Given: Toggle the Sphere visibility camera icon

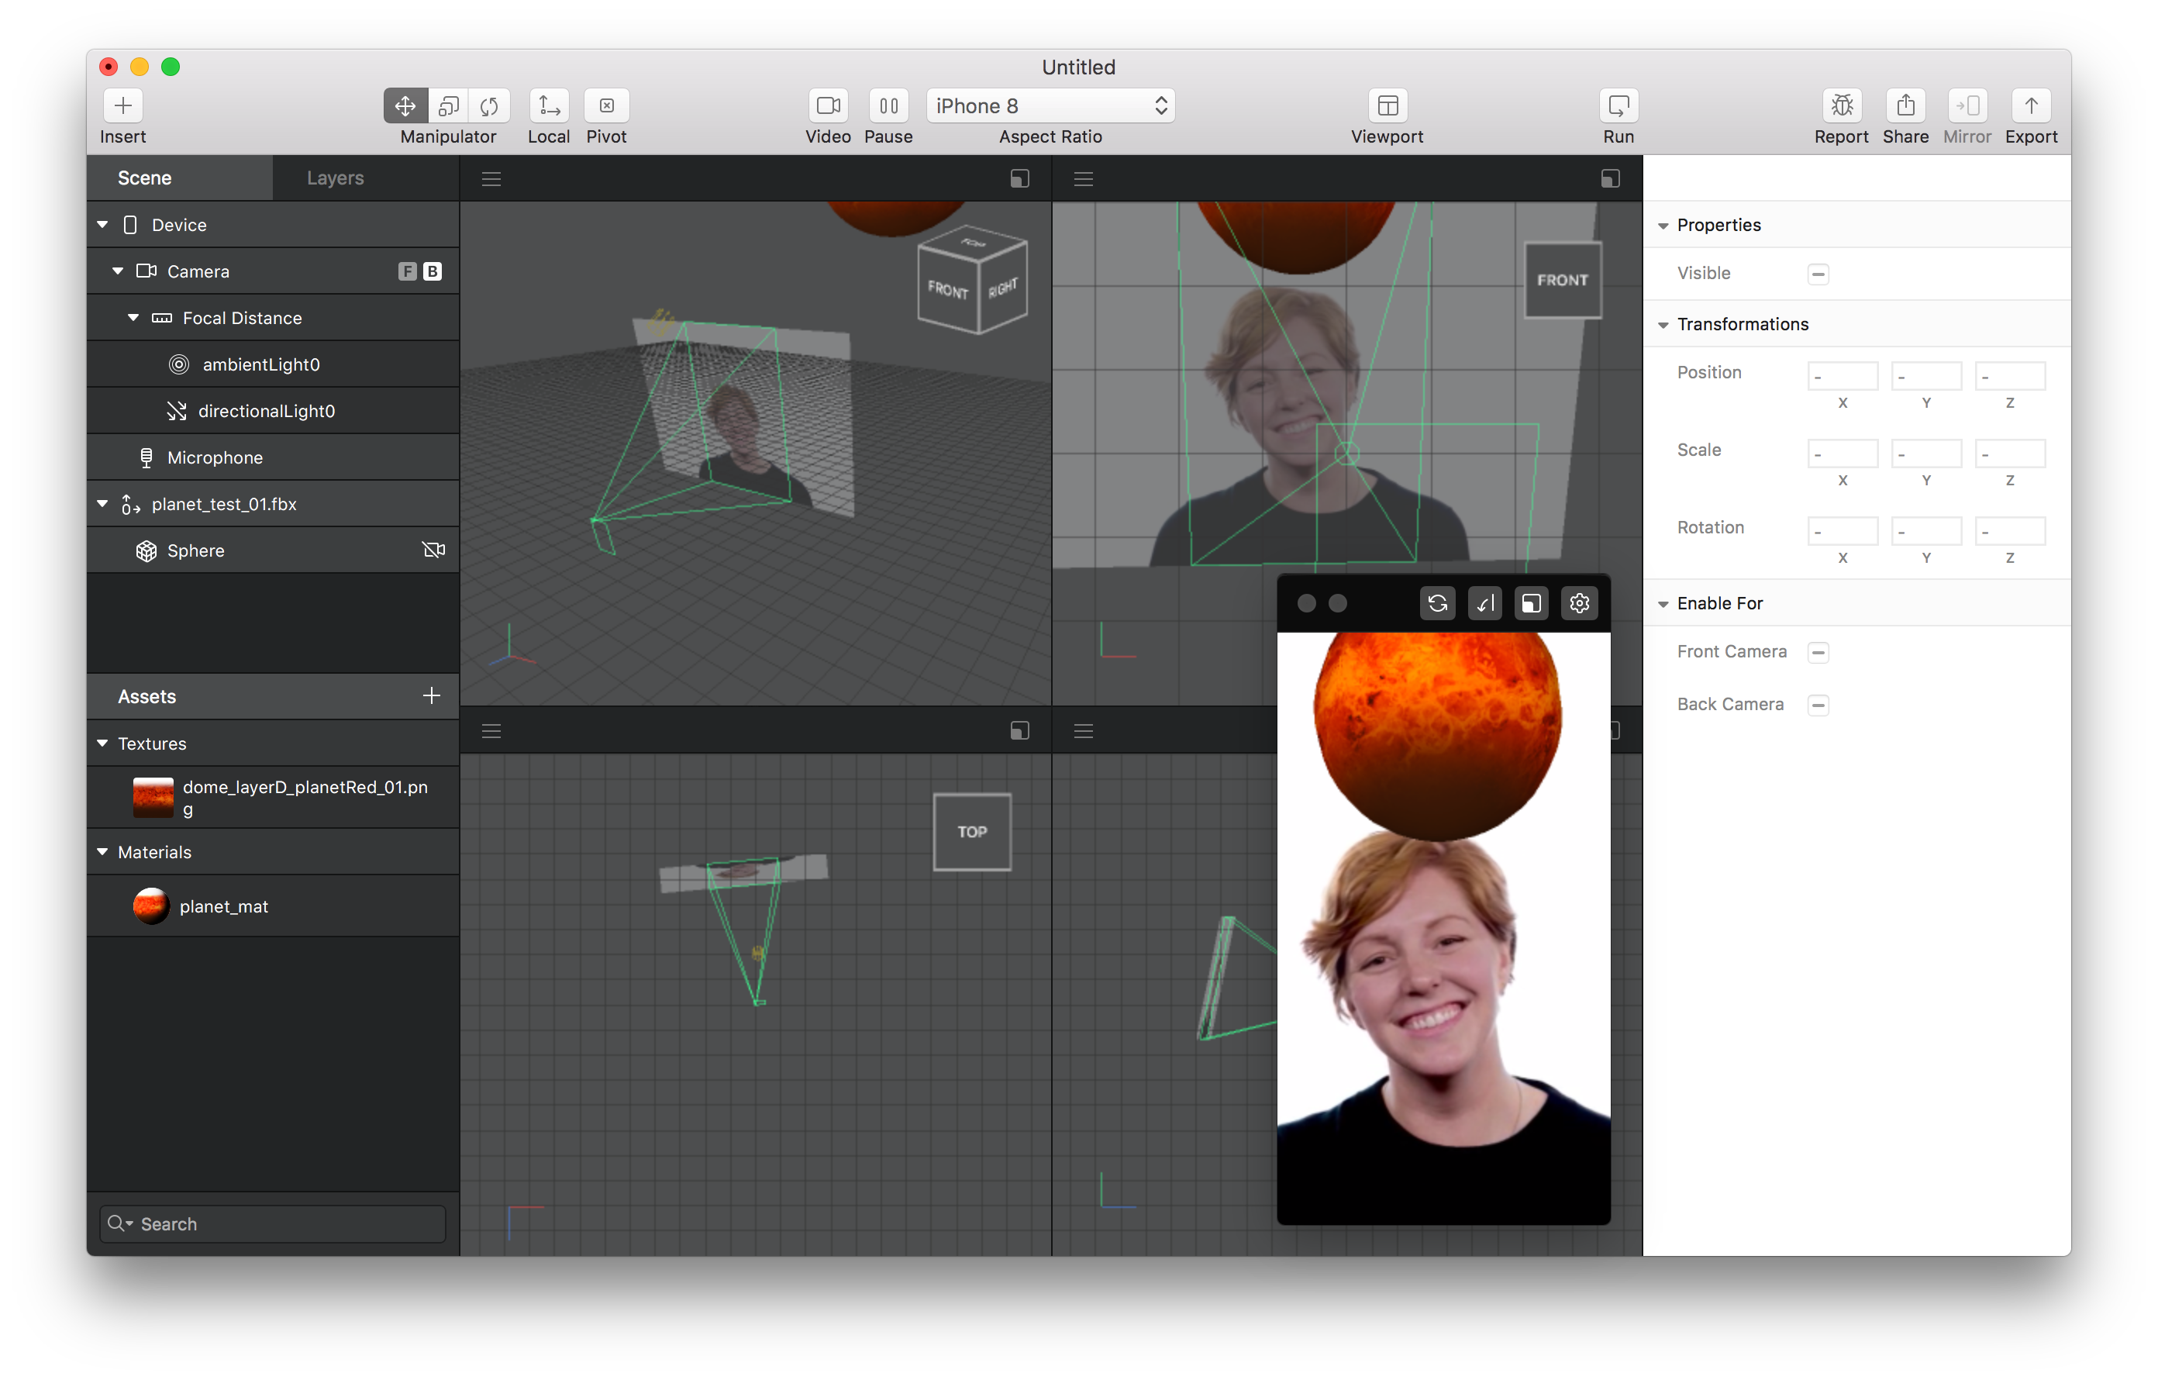Looking at the screenshot, I should tap(434, 550).
